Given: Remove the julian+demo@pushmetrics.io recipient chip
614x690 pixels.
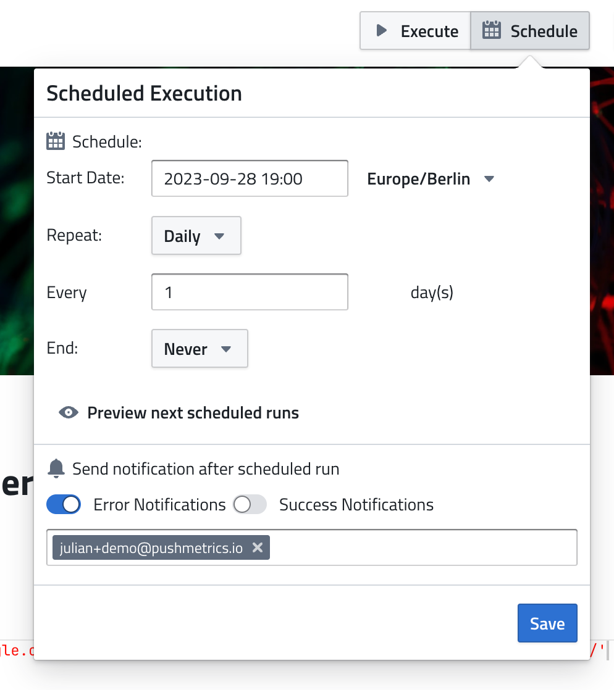Looking at the screenshot, I should [258, 547].
